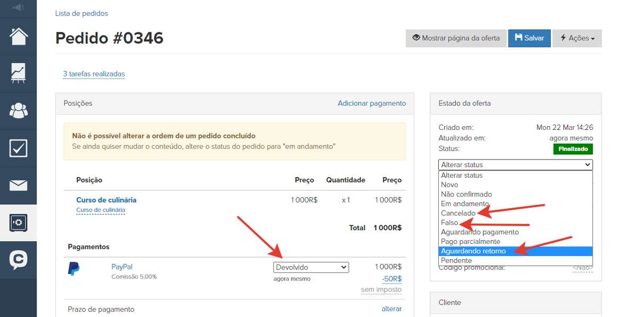This screenshot has width=636, height=317.
Task: Open the chat bubble sidebar icon
Action: (19, 260)
